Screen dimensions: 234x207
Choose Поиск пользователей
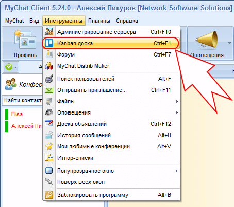[111, 79]
